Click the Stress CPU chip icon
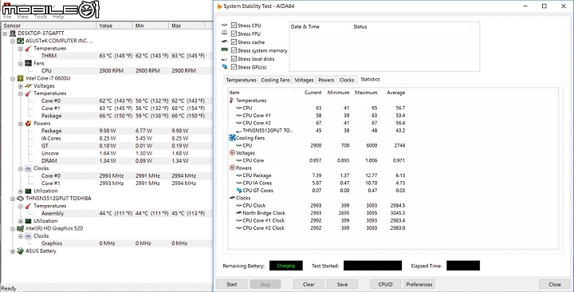The width and height of the screenshot is (574, 292). [224, 26]
